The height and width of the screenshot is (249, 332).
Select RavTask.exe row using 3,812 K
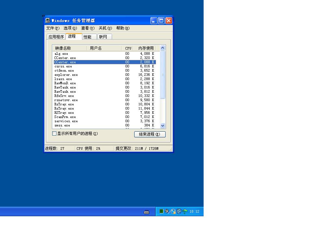[x=105, y=92]
